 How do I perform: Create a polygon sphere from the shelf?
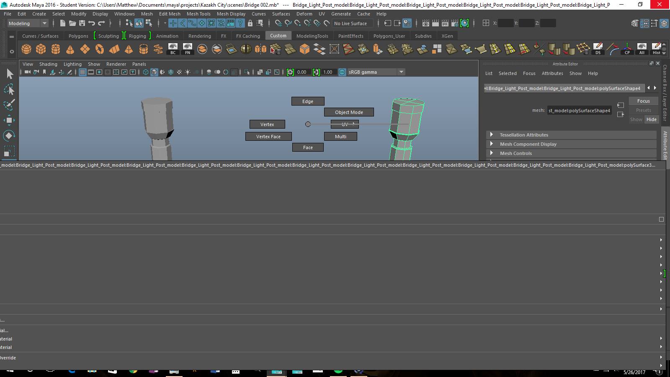(x=26, y=49)
